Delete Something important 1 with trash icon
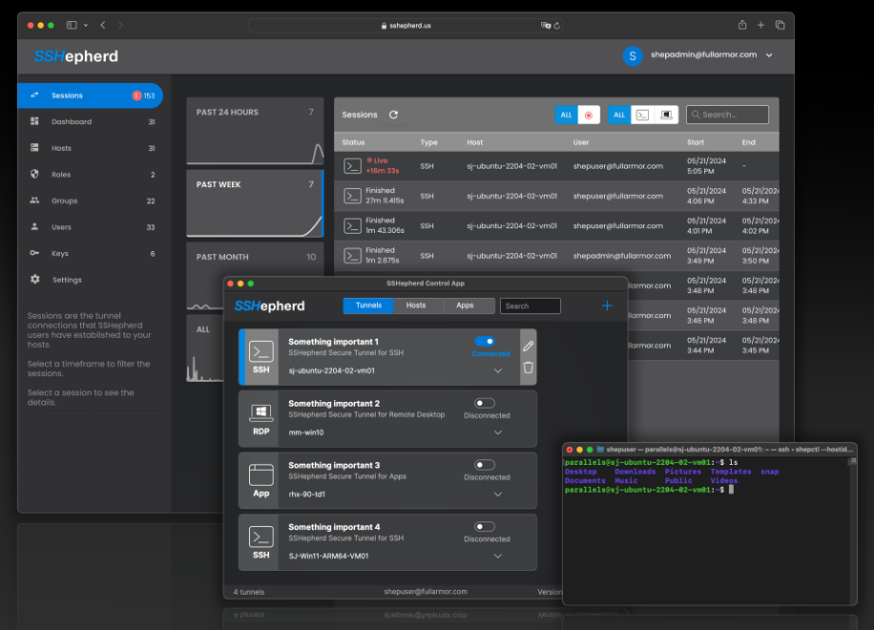This screenshot has height=630, width=874. click(x=529, y=367)
